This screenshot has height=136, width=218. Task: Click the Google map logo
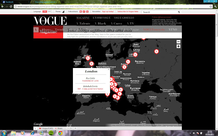(38, 124)
